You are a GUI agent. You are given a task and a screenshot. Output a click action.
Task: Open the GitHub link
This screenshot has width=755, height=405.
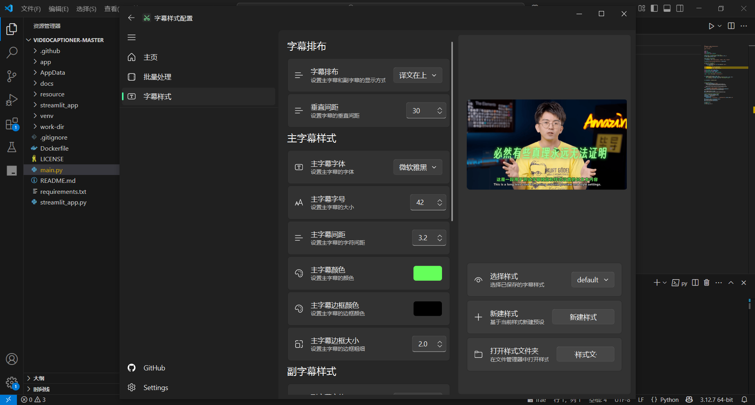(x=153, y=368)
